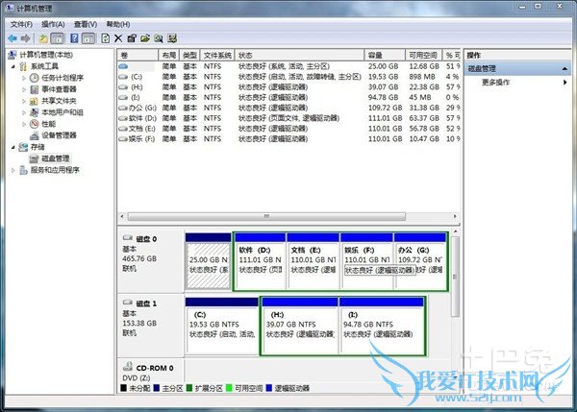
Task: Expand the 共享文件夹 tree node
Action: point(24,101)
